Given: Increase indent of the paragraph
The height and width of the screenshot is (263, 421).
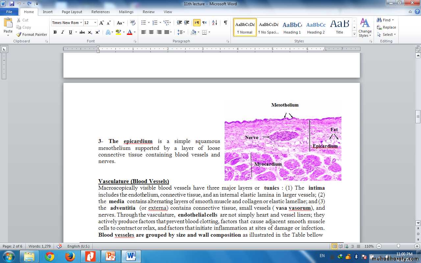Looking at the screenshot, I should [x=187, y=23].
